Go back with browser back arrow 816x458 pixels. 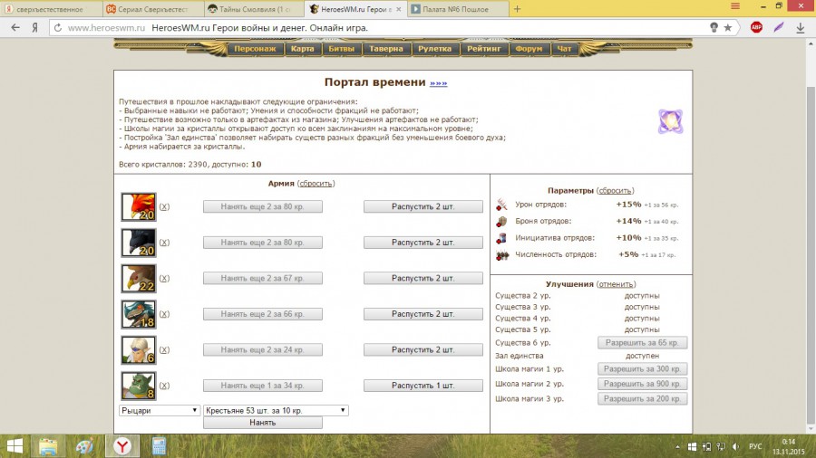(x=15, y=27)
